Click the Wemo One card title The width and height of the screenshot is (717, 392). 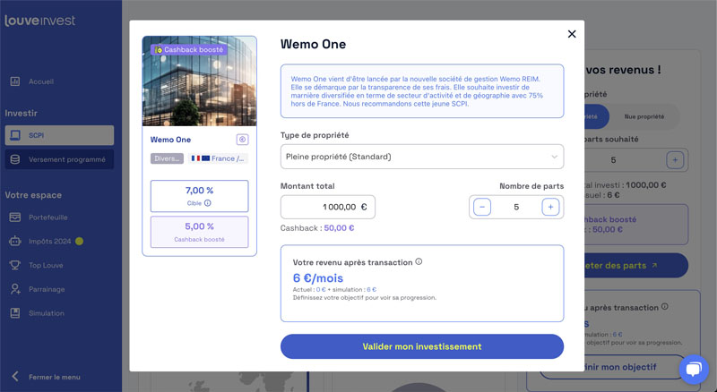(170, 140)
